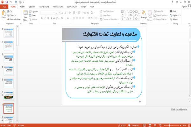Image resolution: width=191 pixels, height=127 pixels.
Task: Increase font size
Action: tap(62, 13)
